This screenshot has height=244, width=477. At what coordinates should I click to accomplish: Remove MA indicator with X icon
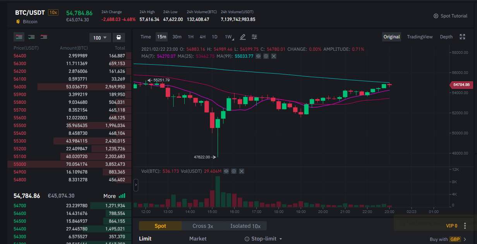pos(274,56)
